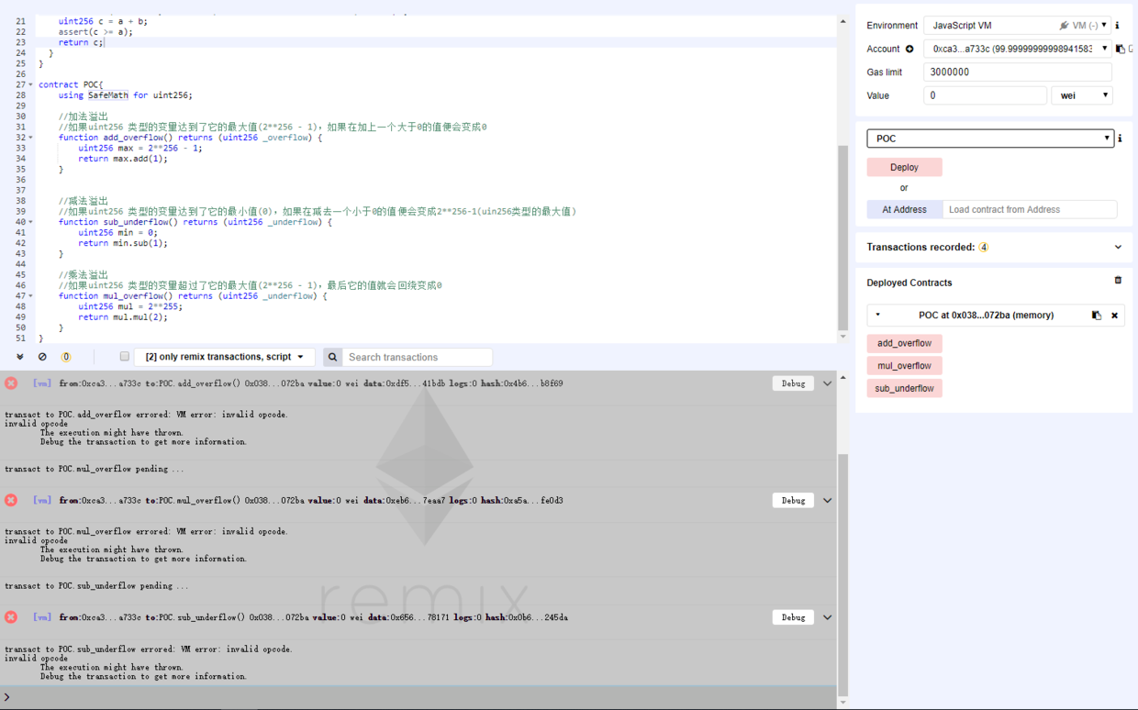The width and height of the screenshot is (1138, 710).
Task: Remove the deployed POC instance with X
Action: 1115,316
